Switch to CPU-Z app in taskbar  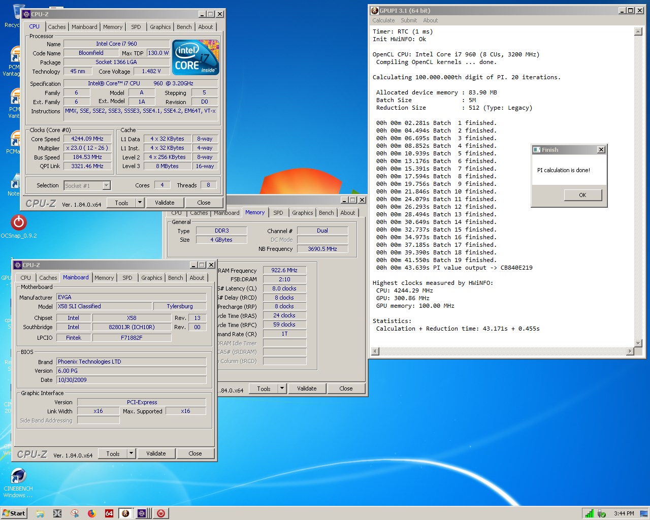click(142, 513)
